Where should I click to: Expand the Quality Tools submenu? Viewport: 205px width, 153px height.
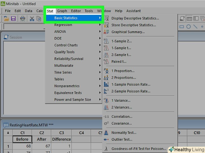tap(73, 52)
